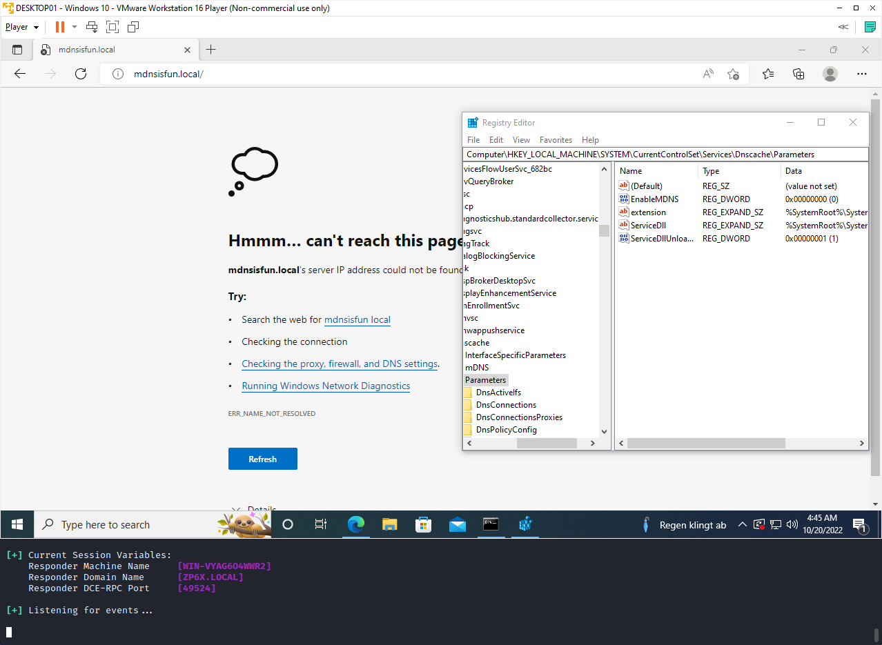Open Task View from the taskbar
Image resolution: width=882 pixels, height=645 pixels.
[321, 524]
